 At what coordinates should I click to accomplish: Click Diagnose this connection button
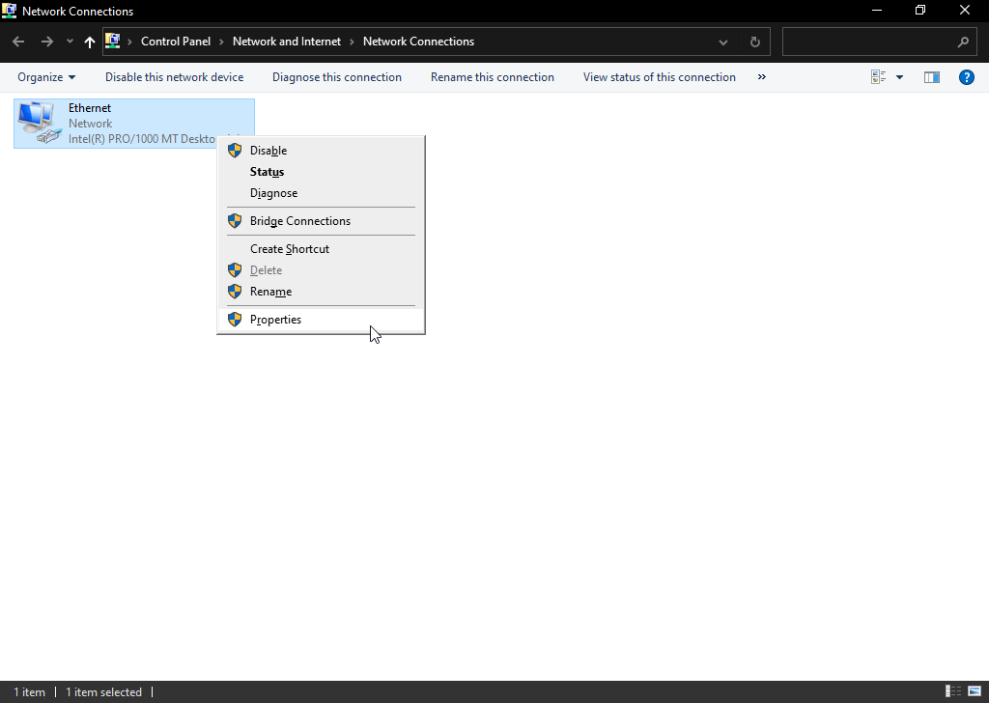click(x=336, y=77)
